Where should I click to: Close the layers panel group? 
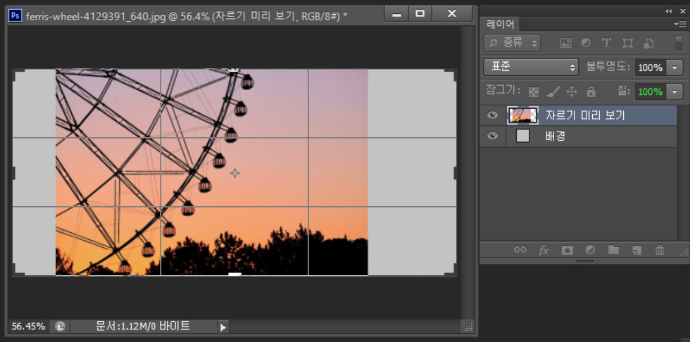[x=683, y=11]
